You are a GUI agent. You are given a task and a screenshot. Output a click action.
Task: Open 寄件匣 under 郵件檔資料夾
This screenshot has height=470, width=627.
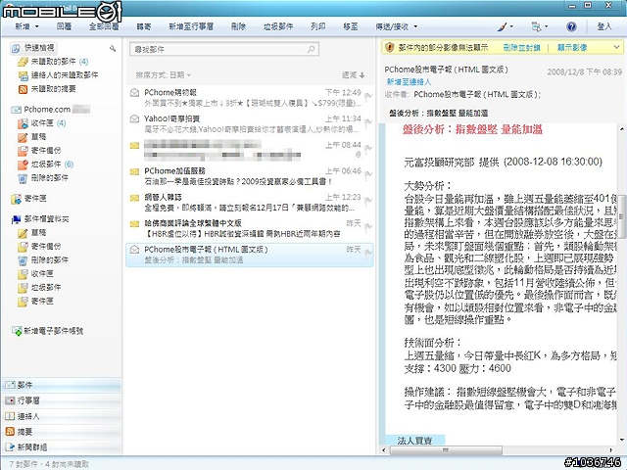[35, 301]
